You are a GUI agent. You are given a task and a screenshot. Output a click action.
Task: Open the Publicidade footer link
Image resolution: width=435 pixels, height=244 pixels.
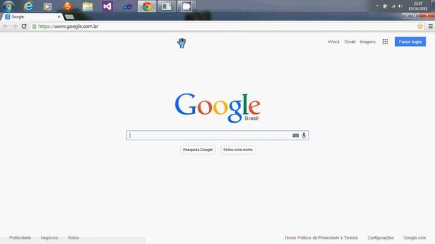click(20, 238)
